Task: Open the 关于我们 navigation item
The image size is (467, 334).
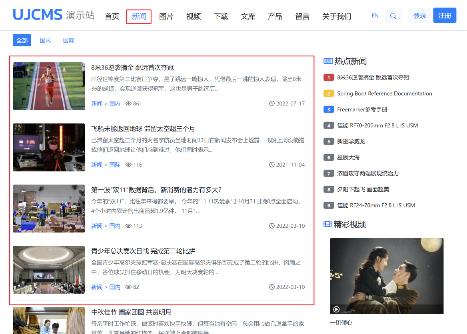Action: pyautogui.click(x=337, y=16)
